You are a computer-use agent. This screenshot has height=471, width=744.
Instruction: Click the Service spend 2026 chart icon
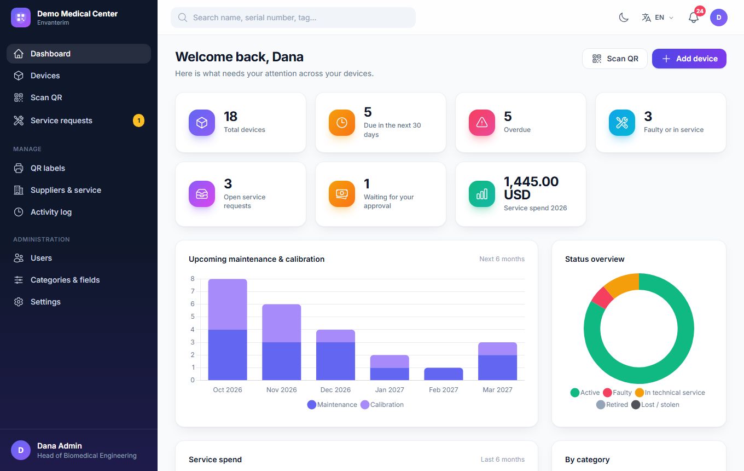[x=482, y=194]
